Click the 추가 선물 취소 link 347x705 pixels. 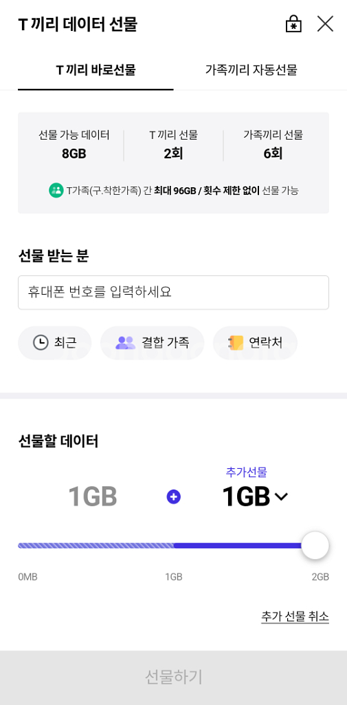pyautogui.click(x=295, y=616)
